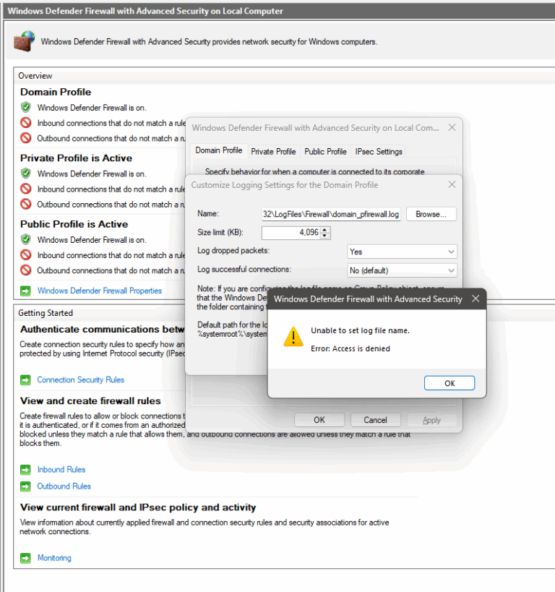Click green arrow icon beside Windows Defender Firewall Properties
This screenshot has width=555, height=592.
click(x=25, y=291)
